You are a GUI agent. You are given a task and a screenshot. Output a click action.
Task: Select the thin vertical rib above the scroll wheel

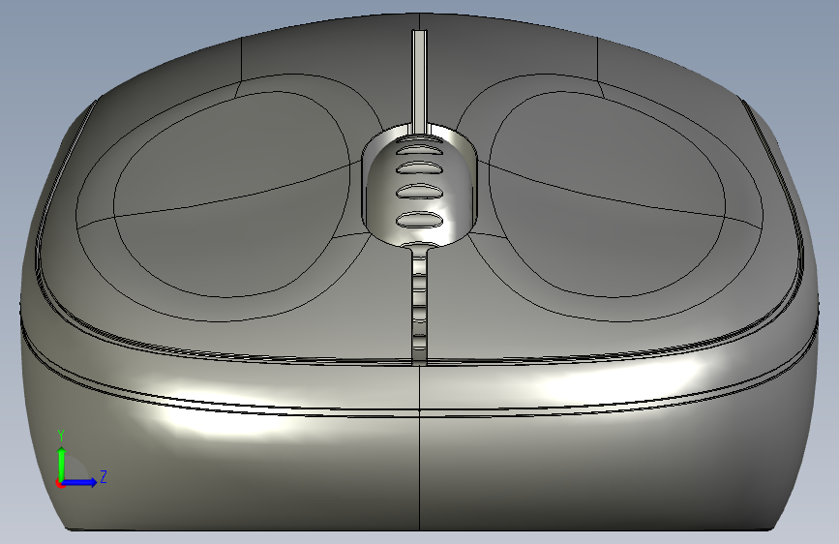pos(420,82)
